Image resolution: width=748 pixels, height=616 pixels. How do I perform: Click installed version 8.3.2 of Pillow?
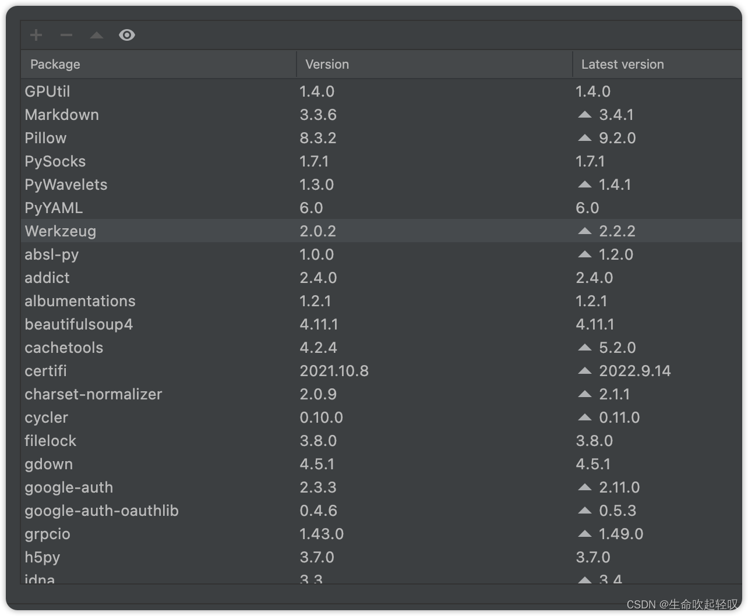point(318,138)
